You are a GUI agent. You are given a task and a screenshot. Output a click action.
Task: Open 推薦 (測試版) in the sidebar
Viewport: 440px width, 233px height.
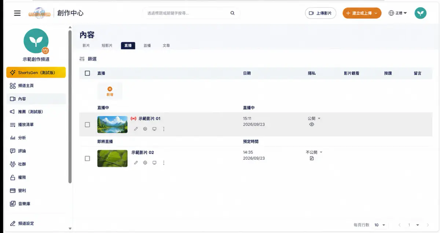pos(36,112)
